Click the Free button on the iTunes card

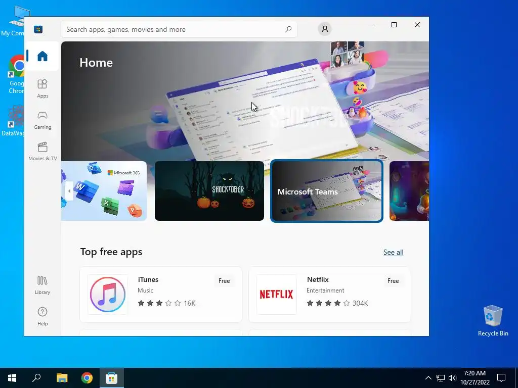coord(224,281)
